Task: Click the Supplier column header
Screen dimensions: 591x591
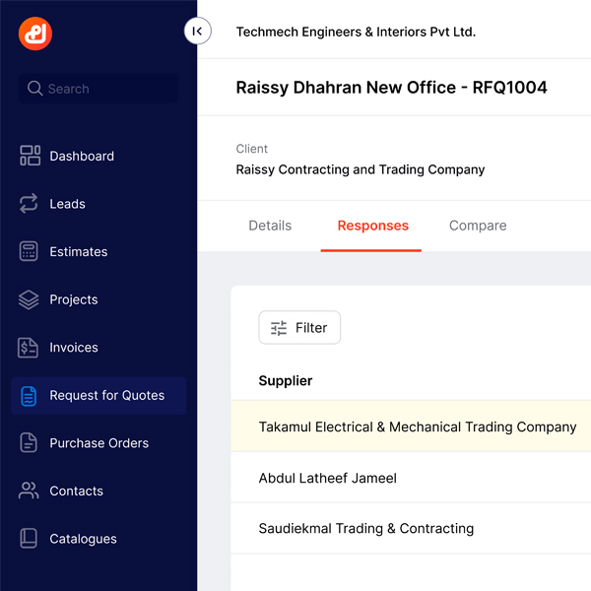Action: 286,381
